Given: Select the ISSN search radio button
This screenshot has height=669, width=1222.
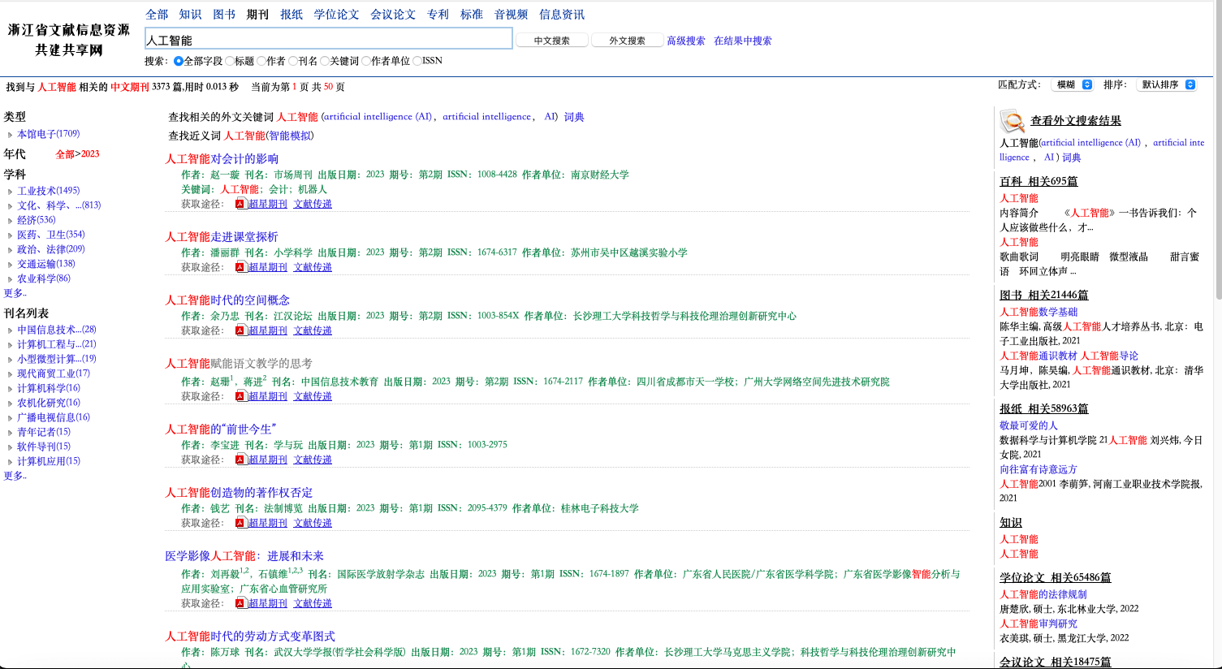Looking at the screenshot, I should coord(417,61).
